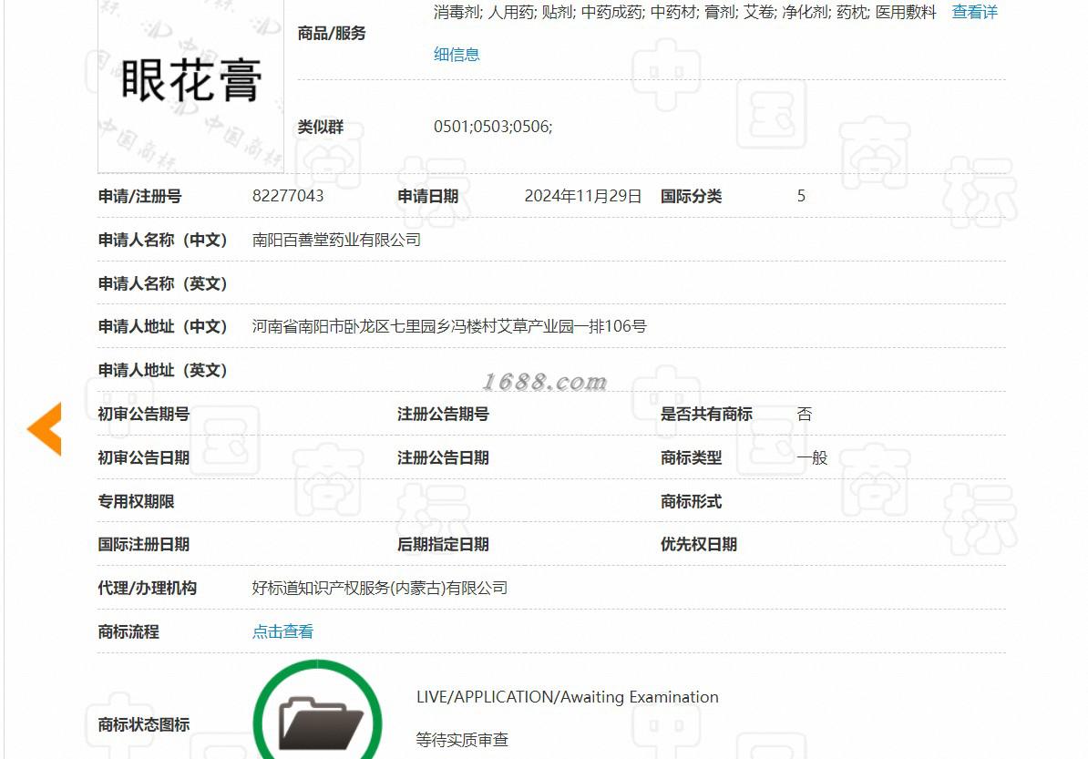Click the 注册公告日期 label
The height and width of the screenshot is (759, 1088).
point(444,458)
